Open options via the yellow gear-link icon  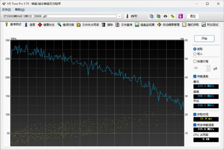pyautogui.click(x=173, y=16)
